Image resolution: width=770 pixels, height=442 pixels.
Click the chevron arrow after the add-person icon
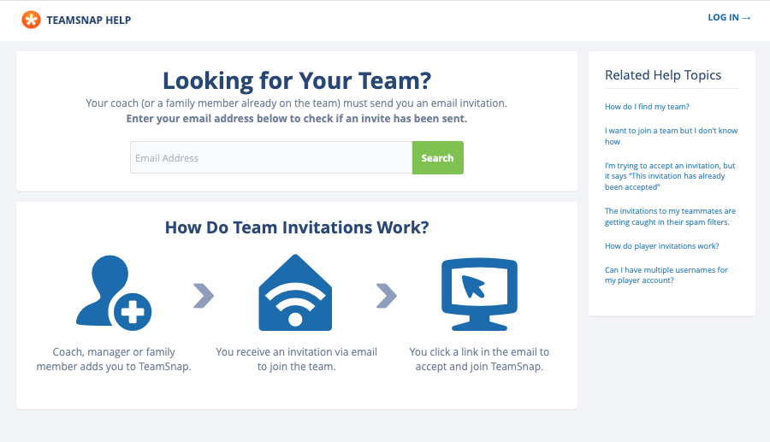click(x=204, y=296)
